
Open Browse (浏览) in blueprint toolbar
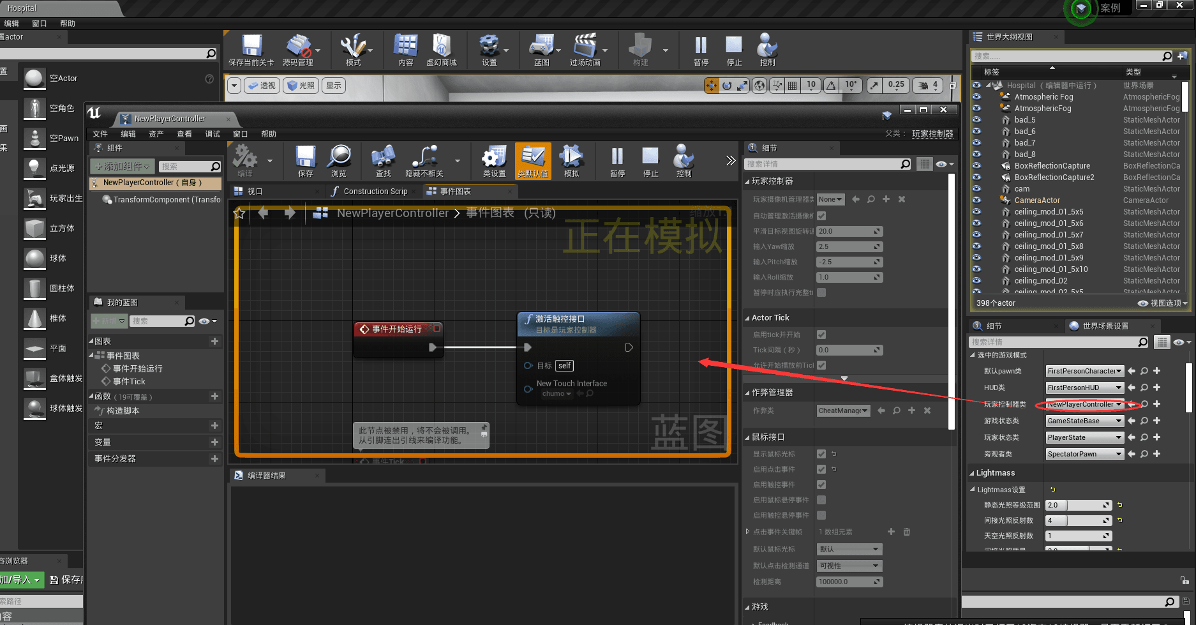click(339, 161)
